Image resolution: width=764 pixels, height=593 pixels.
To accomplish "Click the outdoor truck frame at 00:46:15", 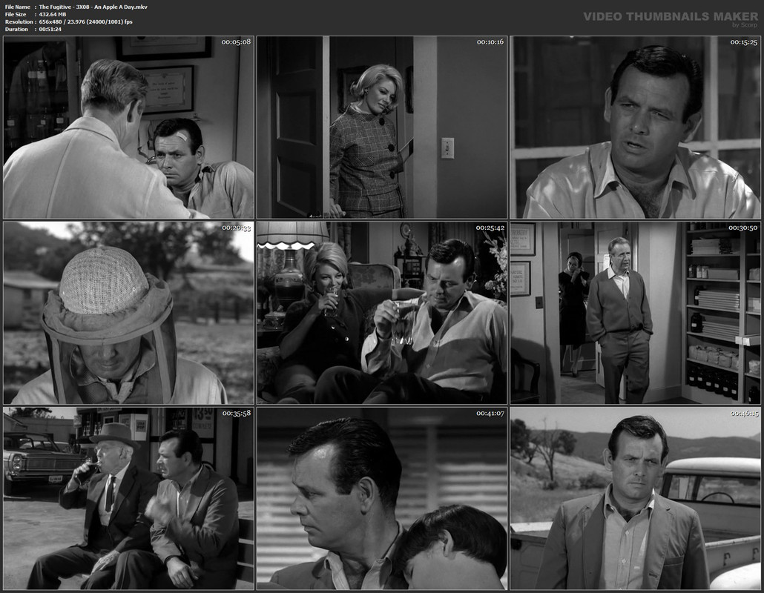I will [x=636, y=499].
